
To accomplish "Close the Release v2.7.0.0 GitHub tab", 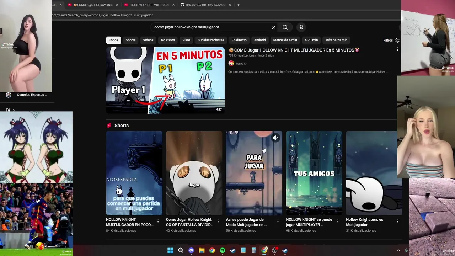I will click(230, 5).
